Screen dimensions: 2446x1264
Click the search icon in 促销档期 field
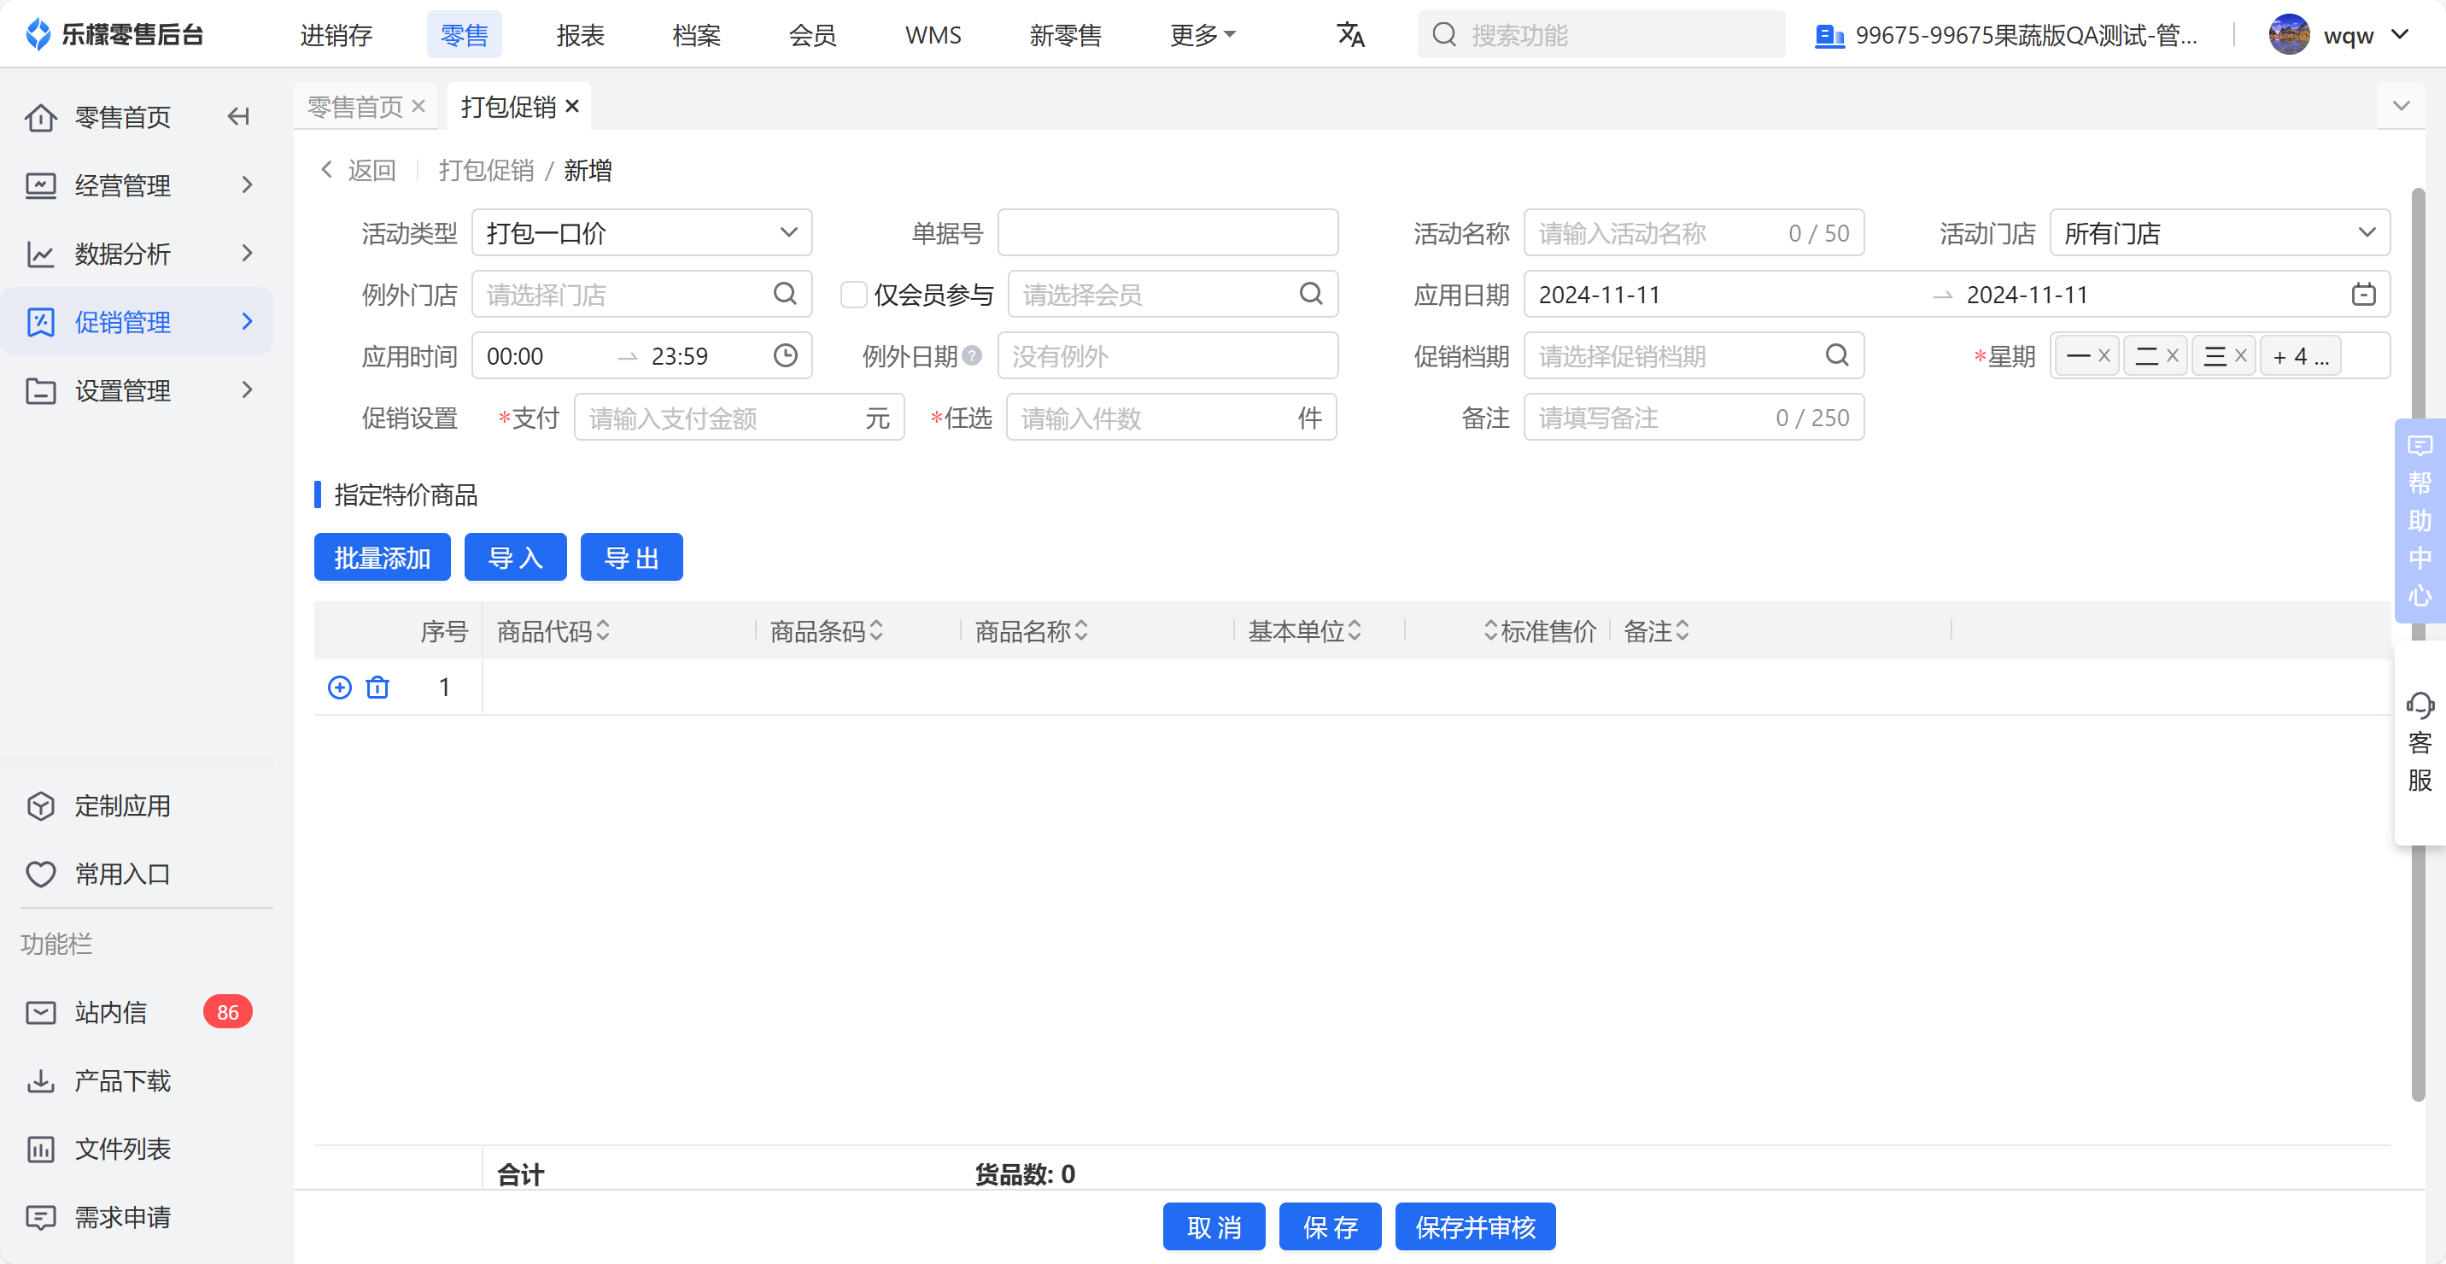(1836, 356)
